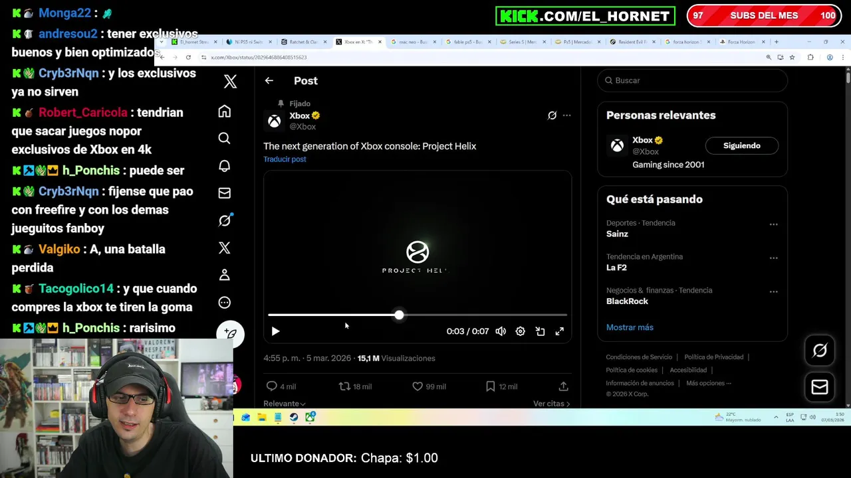851x478 pixels.
Task: Bookmark the post with 12 mil
Action: tap(490, 386)
